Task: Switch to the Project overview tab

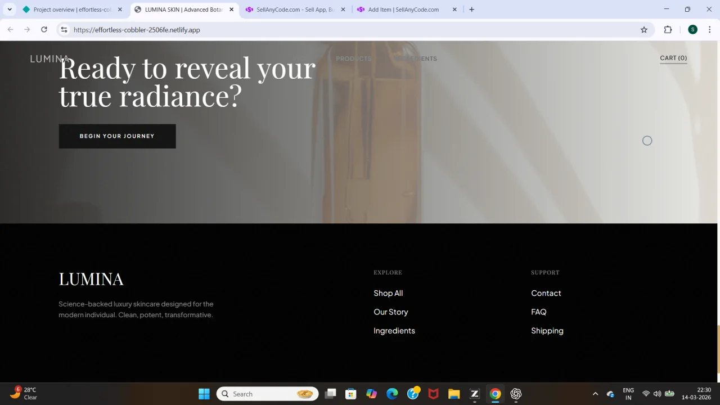Action: coord(72,10)
